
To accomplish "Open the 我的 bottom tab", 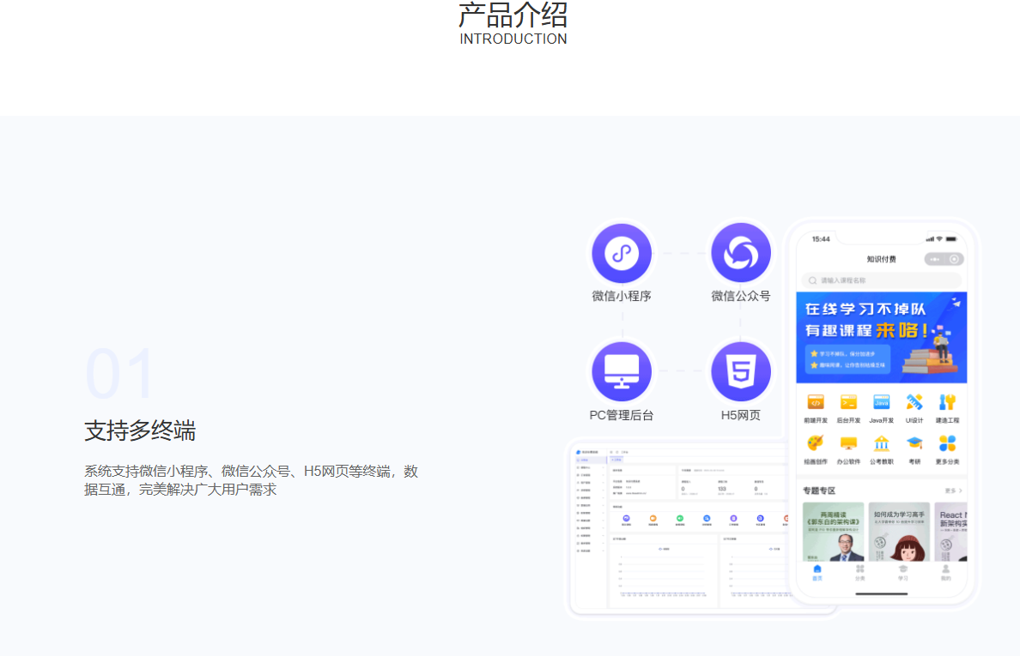I will click(x=945, y=572).
